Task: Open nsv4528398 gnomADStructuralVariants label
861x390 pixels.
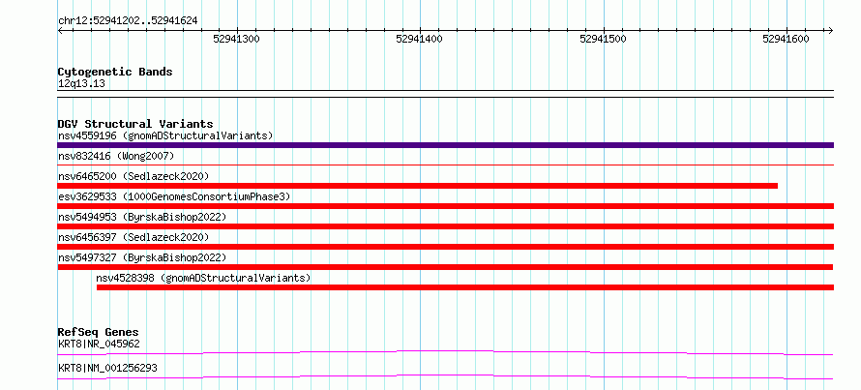Action: pyautogui.click(x=203, y=278)
